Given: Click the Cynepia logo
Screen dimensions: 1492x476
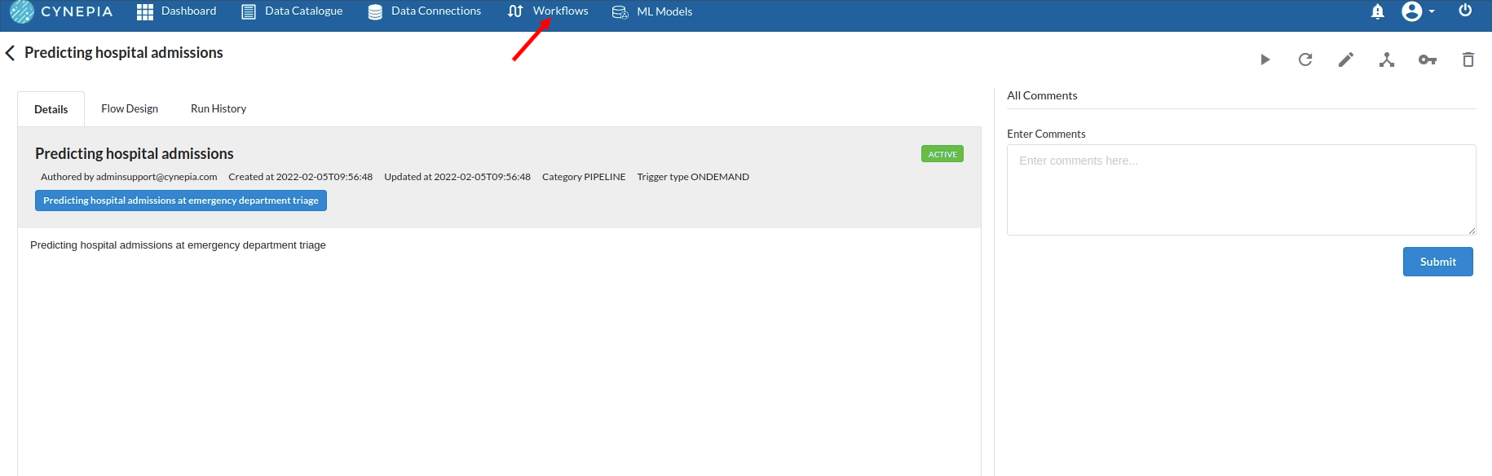Looking at the screenshot, I should click(x=61, y=11).
